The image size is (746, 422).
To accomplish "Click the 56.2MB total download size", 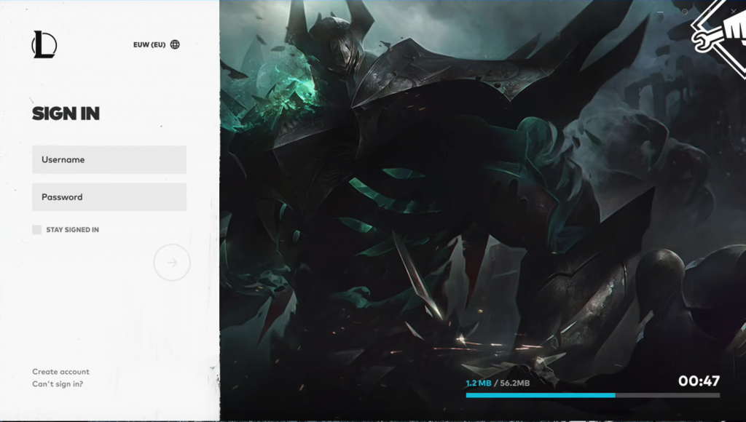I will pyautogui.click(x=514, y=383).
